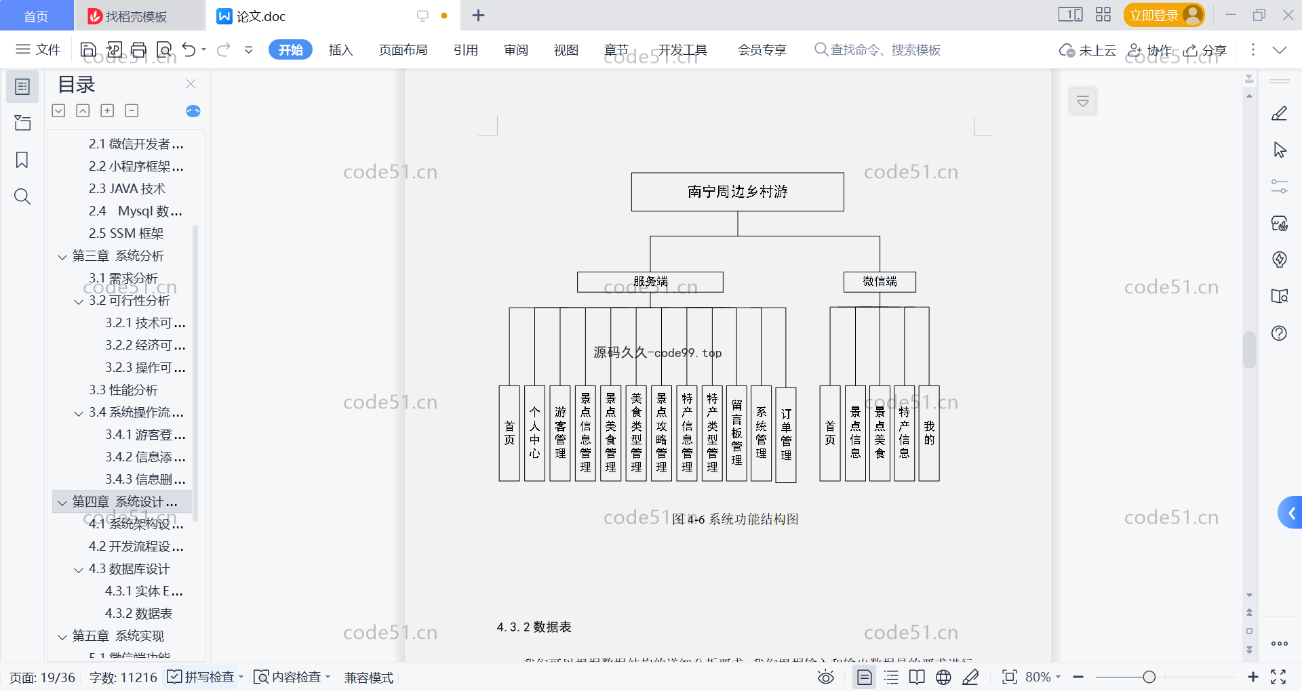
Task: Open the 80% zoom level dropdown
Action: tap(1043, 677)
